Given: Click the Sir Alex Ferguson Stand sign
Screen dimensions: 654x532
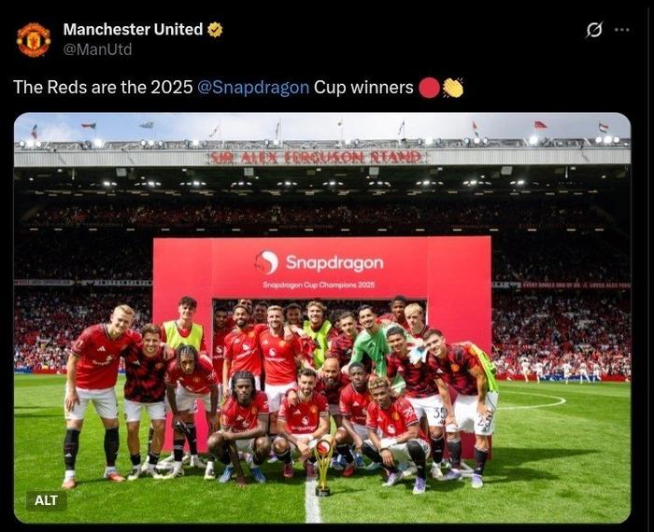Looking at the screenshot, I should (x=317, y=158).
